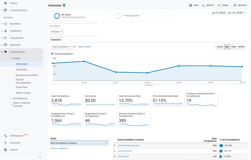Open the Overview tab above the chart
This screenshot has width=251, height=160.
(56, 40)
